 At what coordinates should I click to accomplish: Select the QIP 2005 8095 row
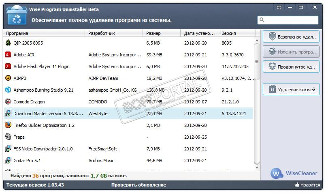point(128,43)
